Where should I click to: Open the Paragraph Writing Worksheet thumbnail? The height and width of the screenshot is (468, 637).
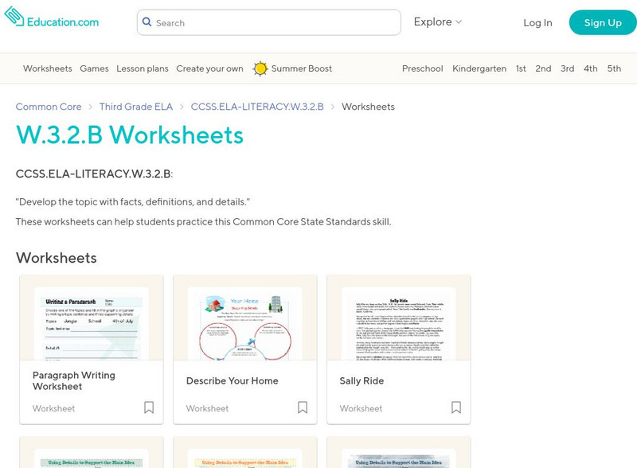pos(92,318)
